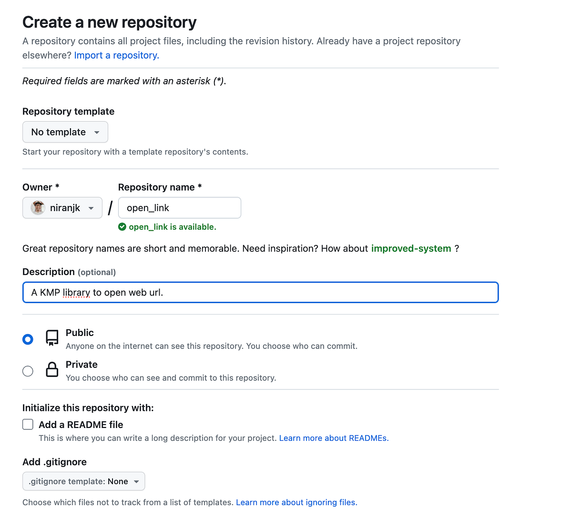The height and width of the screenshot is (519, 572).
Task: Select the Public visibility radio button
Action: [x=28, y=339]
